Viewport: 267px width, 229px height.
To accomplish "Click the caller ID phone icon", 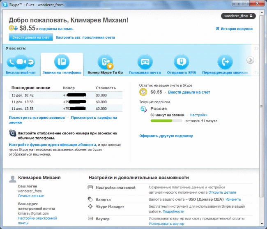I will [12, 133].
